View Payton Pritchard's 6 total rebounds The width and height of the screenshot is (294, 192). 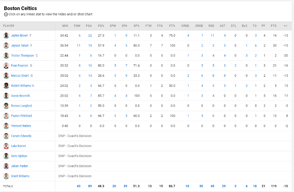pos(213,116)
